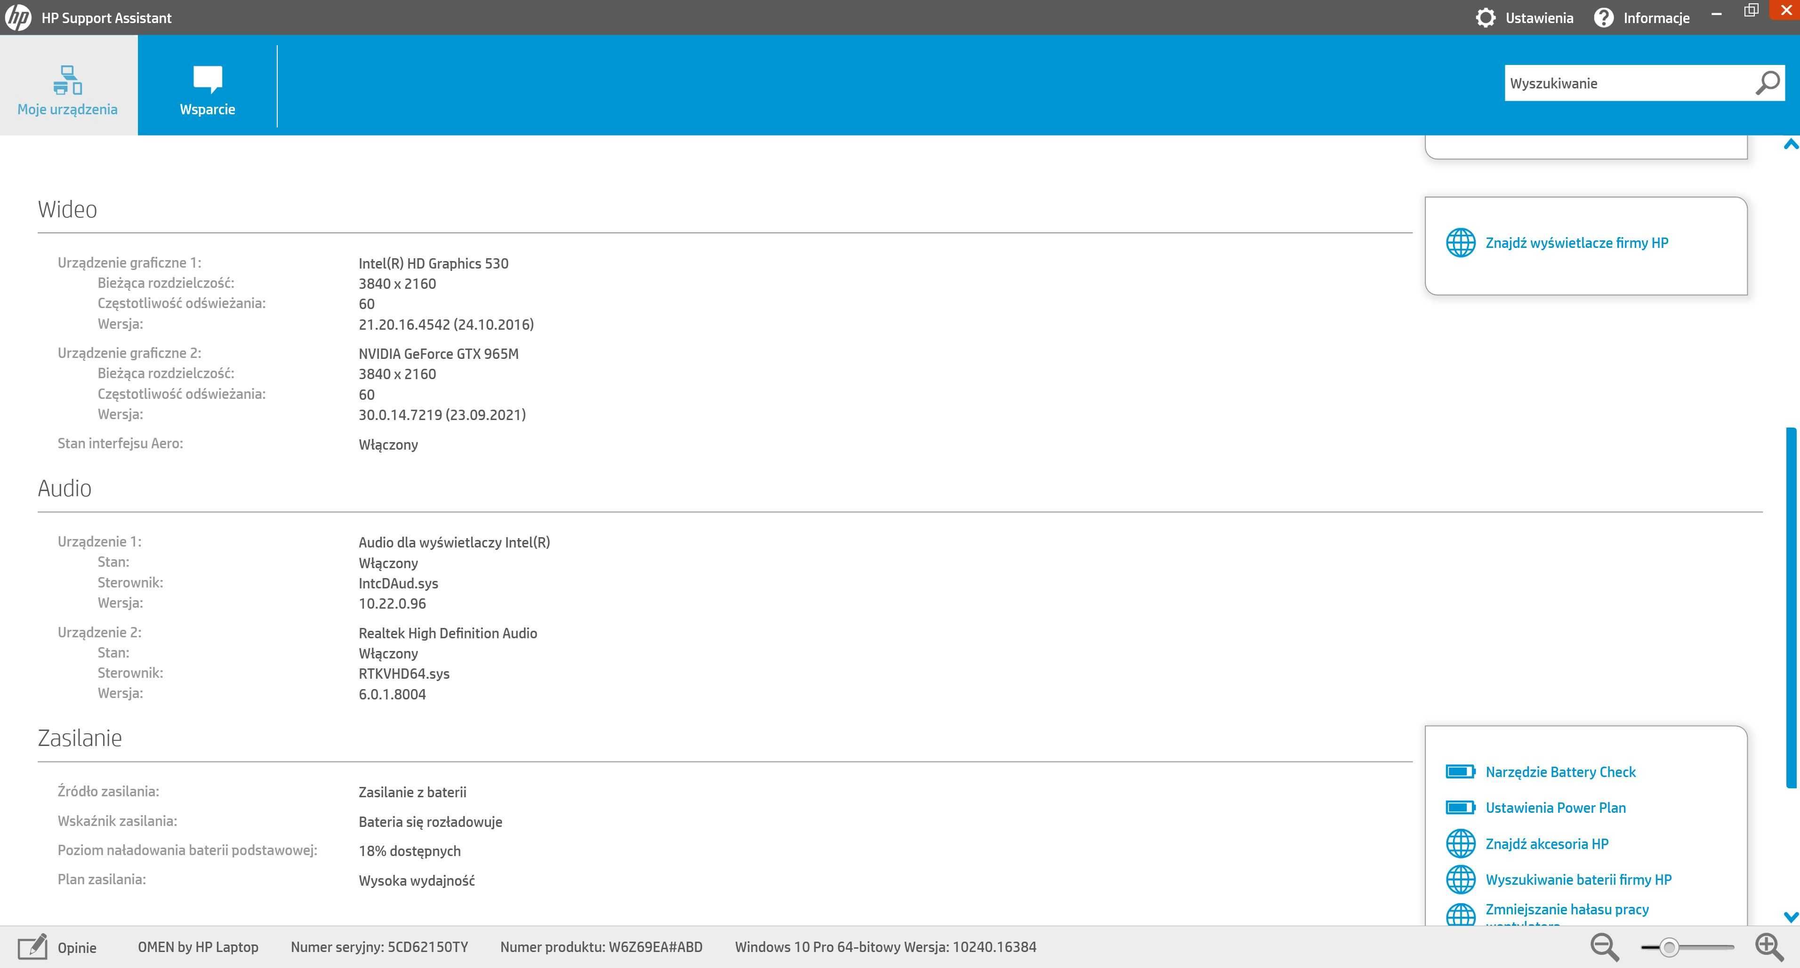
Task: Click Audio dla wyświetlaczy Intel(R) text
Action: (x=454, y=542)
